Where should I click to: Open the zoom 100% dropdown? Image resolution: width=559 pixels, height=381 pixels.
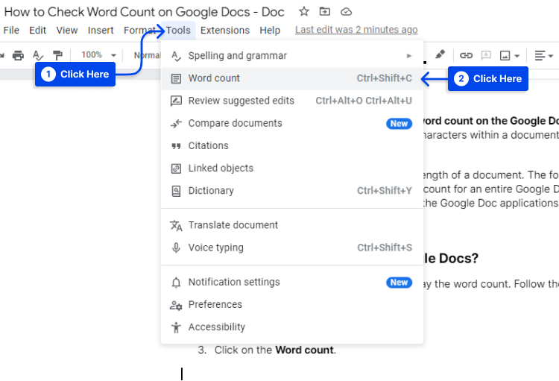(98, 55)
